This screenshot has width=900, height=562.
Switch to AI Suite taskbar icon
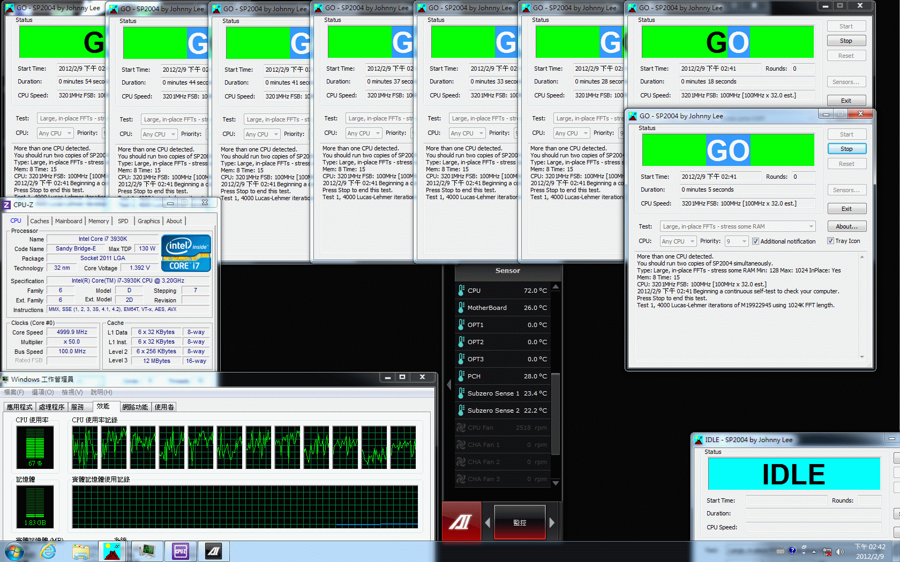[214, 551]
